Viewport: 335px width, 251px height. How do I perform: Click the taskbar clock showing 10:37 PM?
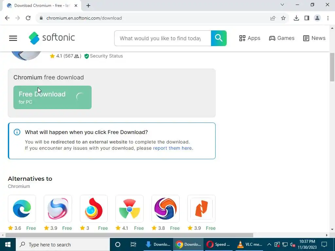307,244
